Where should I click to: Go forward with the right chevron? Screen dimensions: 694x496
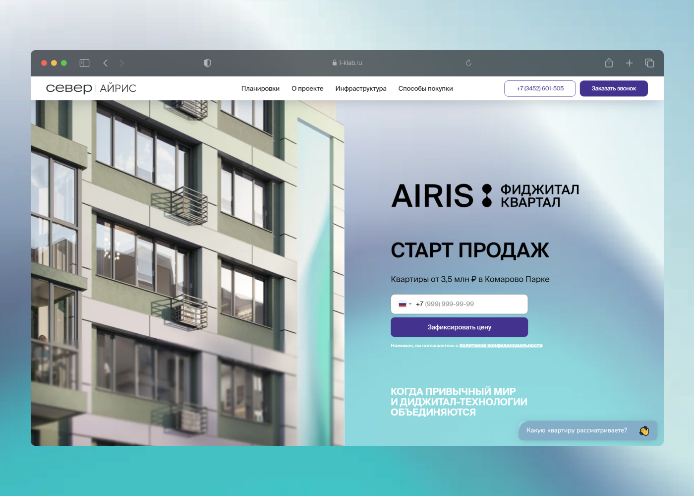point(121,63)
